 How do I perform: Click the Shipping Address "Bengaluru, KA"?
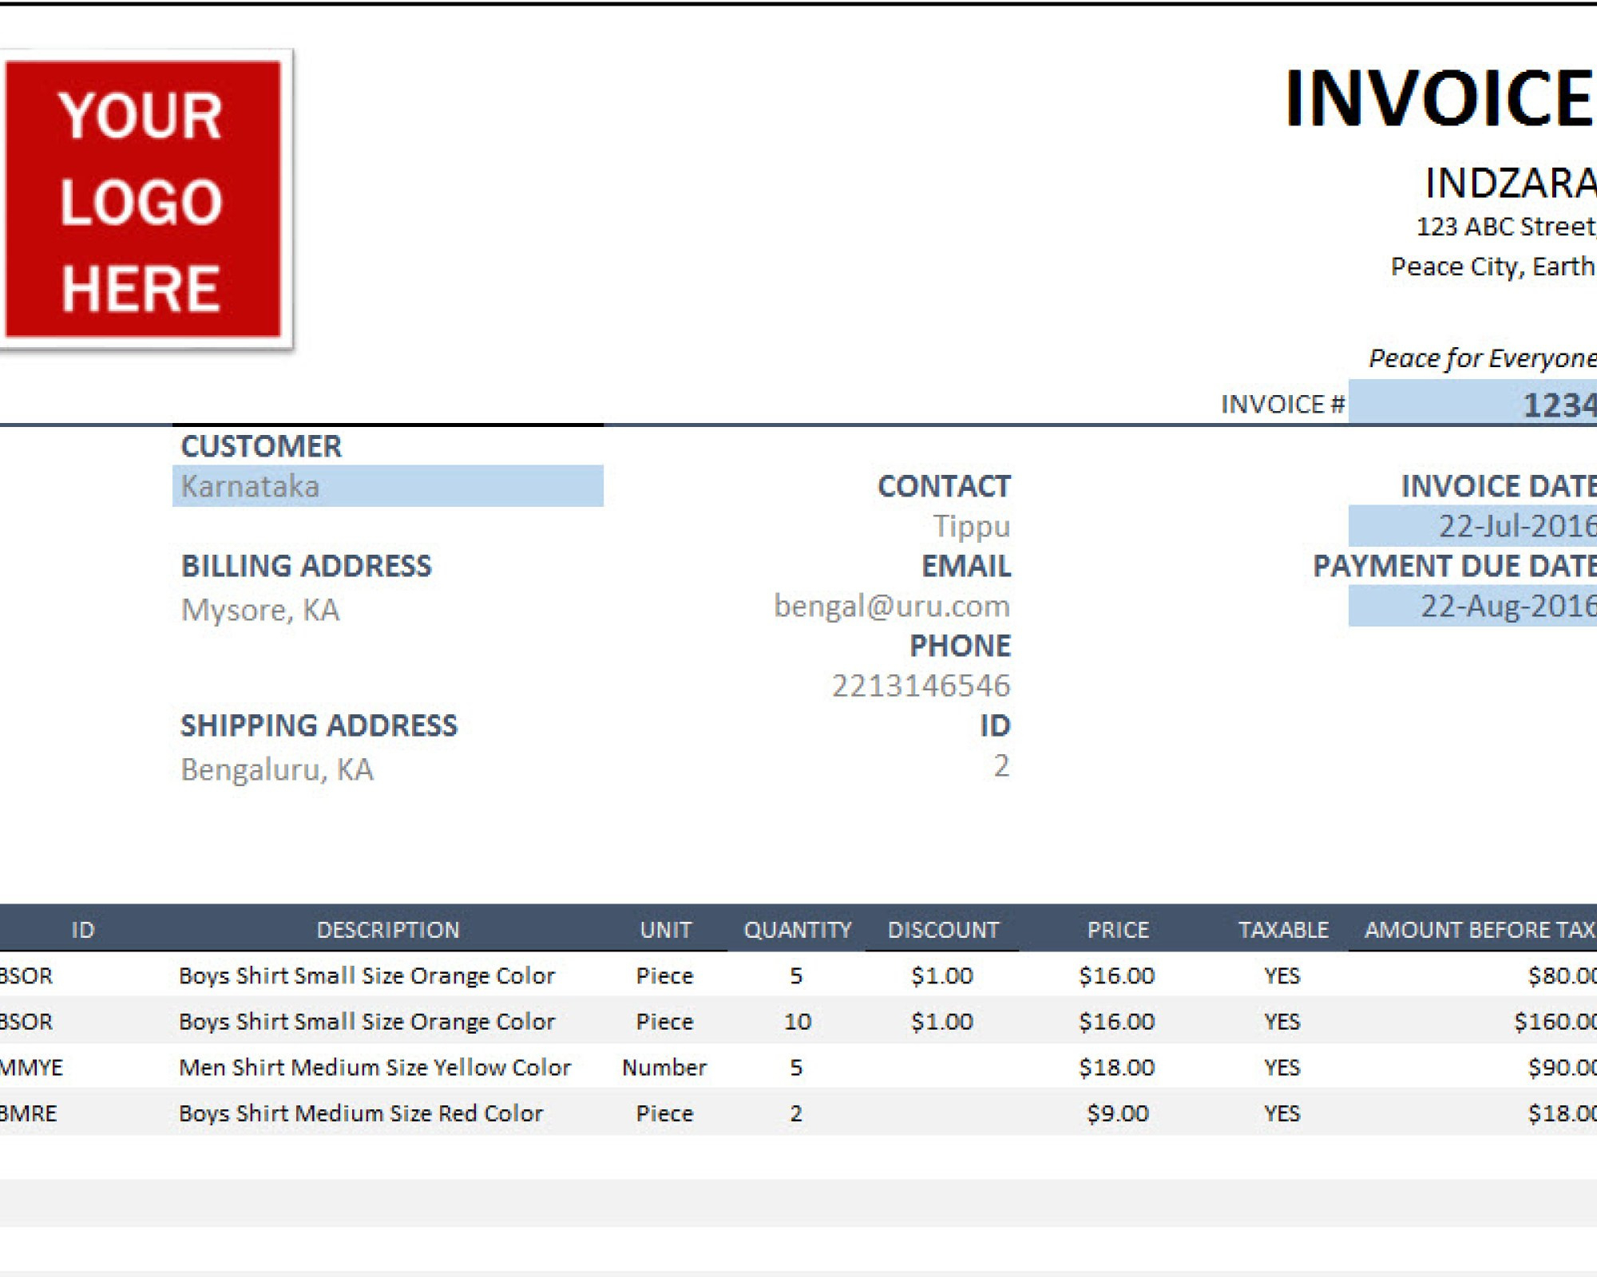pyautogui.click(x=277, y=769)
